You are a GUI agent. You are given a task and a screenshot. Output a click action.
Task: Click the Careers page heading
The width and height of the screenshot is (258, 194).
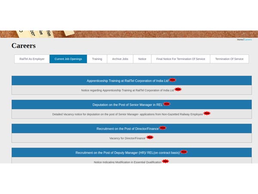coord(24,46)
